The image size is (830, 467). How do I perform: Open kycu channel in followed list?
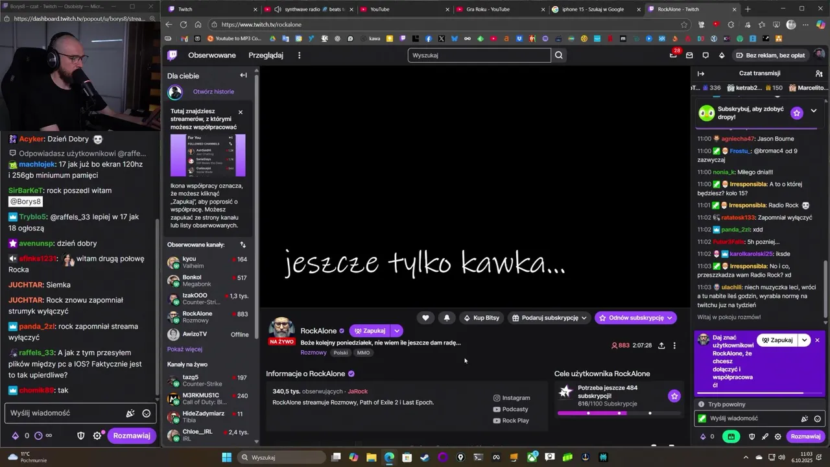[x=207, y=263]
